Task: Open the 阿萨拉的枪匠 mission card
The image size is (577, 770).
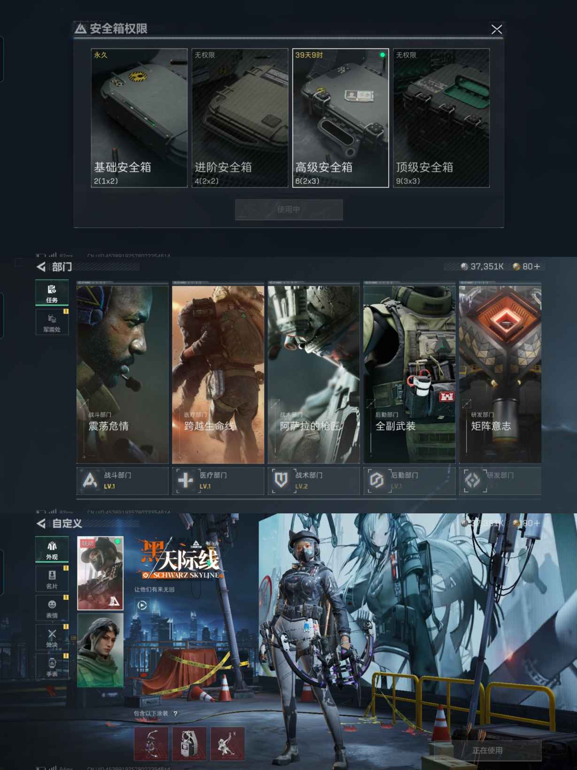Action: click(x=314, y=374)
